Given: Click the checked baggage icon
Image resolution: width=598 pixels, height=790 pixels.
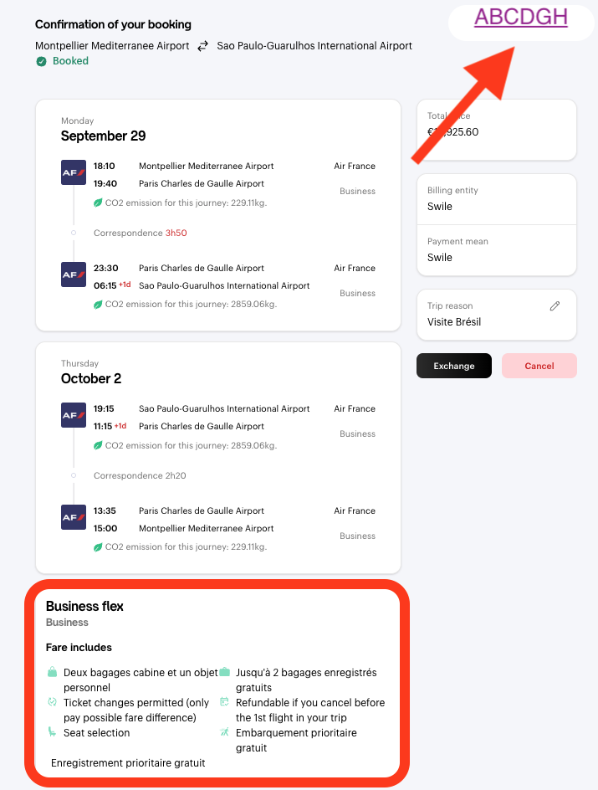Looking at the screenshot, I should [224, 672].
